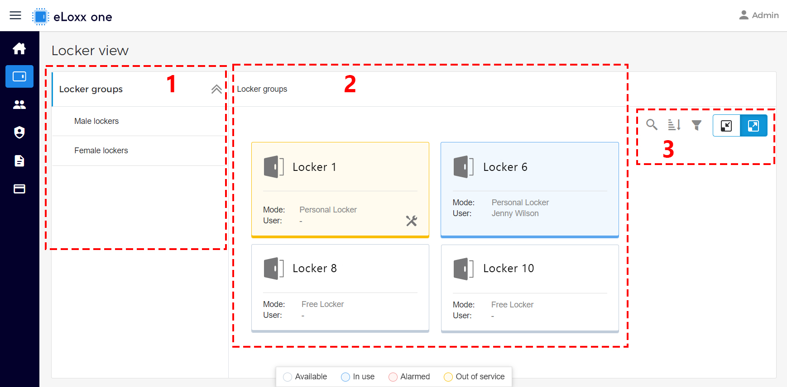The image size is (787, 387).
Task: Click the eLoxx one chip logo
Action: [x=40, y=17]
